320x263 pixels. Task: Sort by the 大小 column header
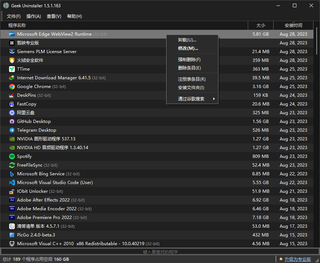pos(260,25)
